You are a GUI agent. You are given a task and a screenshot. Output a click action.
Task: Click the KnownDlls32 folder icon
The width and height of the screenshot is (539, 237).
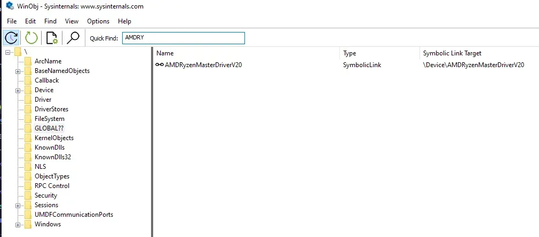28,158
